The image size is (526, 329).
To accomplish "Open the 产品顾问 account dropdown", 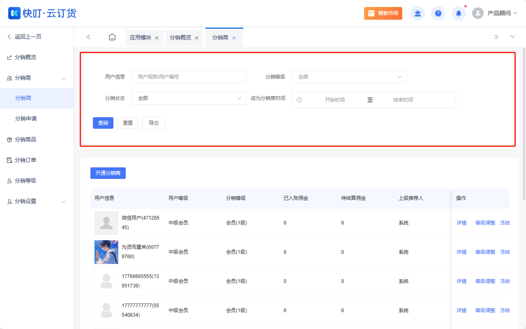I will 502,13.
